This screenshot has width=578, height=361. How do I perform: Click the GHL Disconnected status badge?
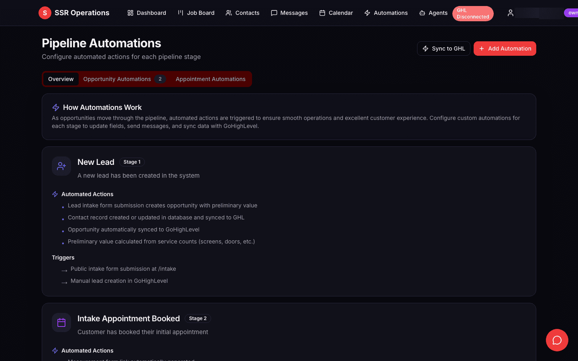[x=473, y=13]
